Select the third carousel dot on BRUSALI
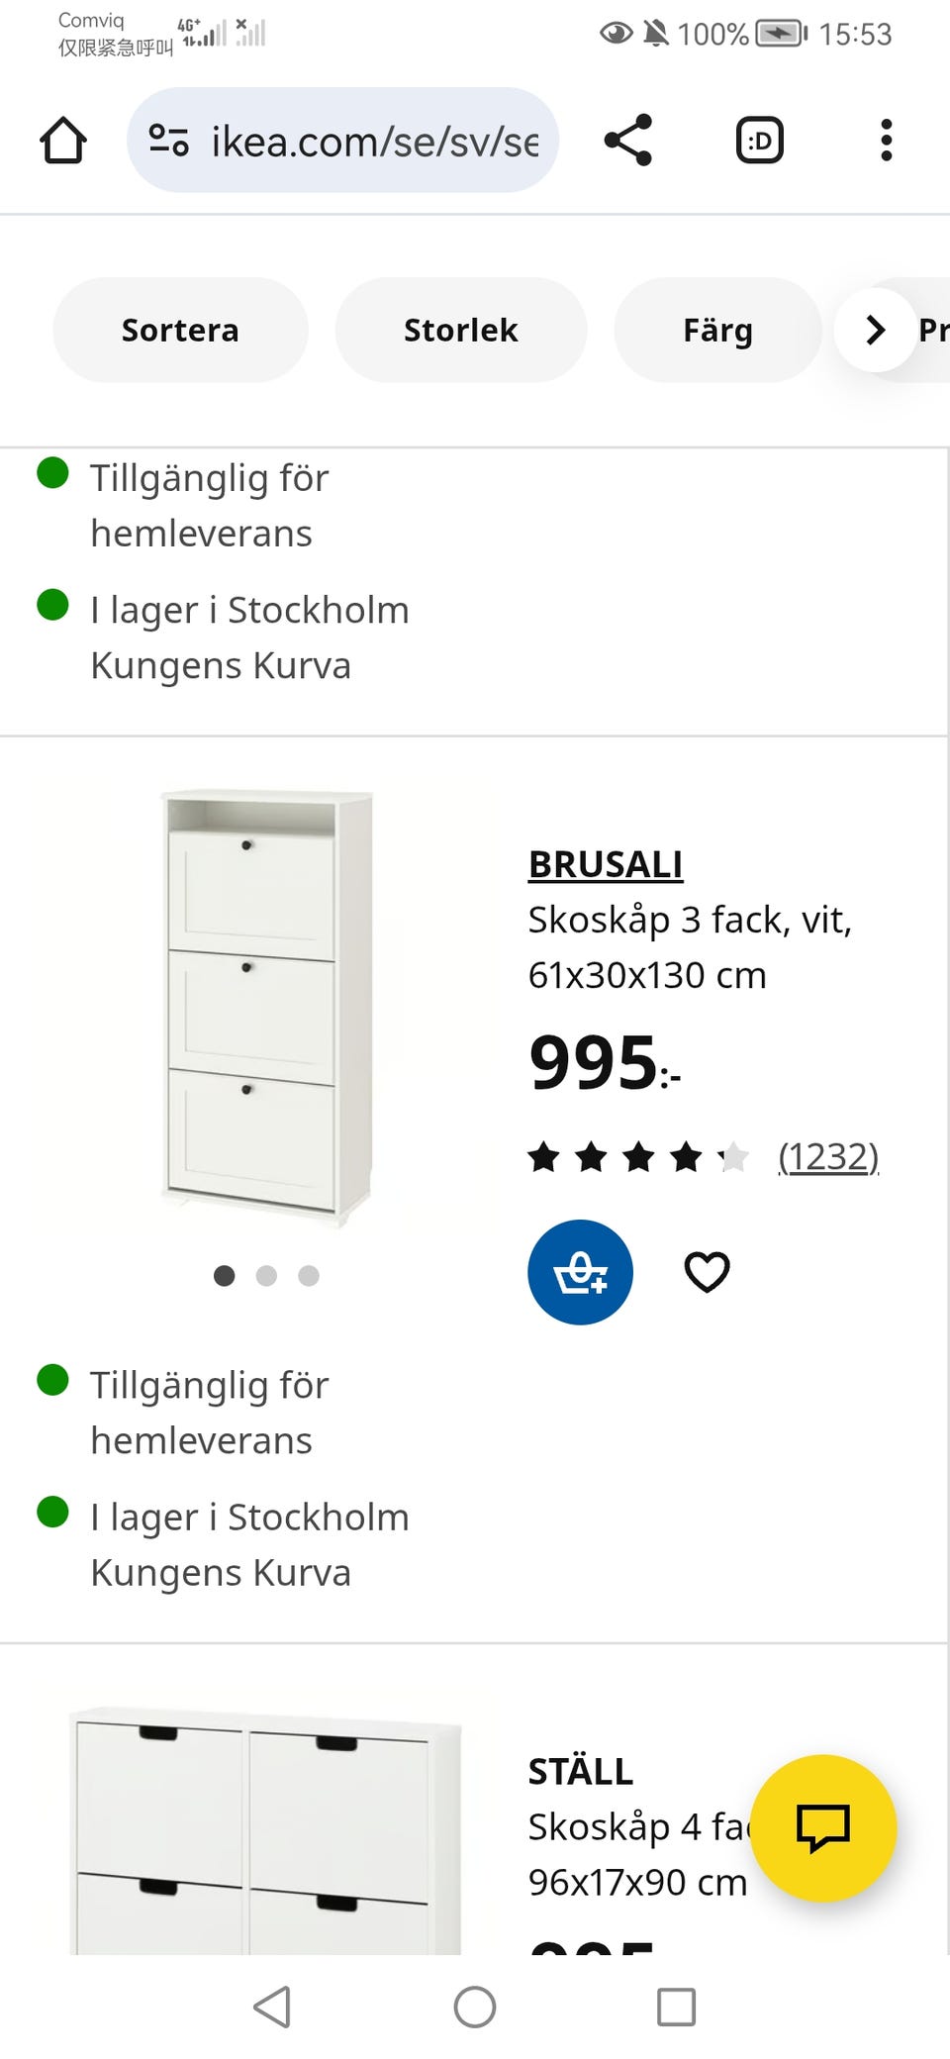Viewport: 950px width, 2059px height. (309, 1277)
